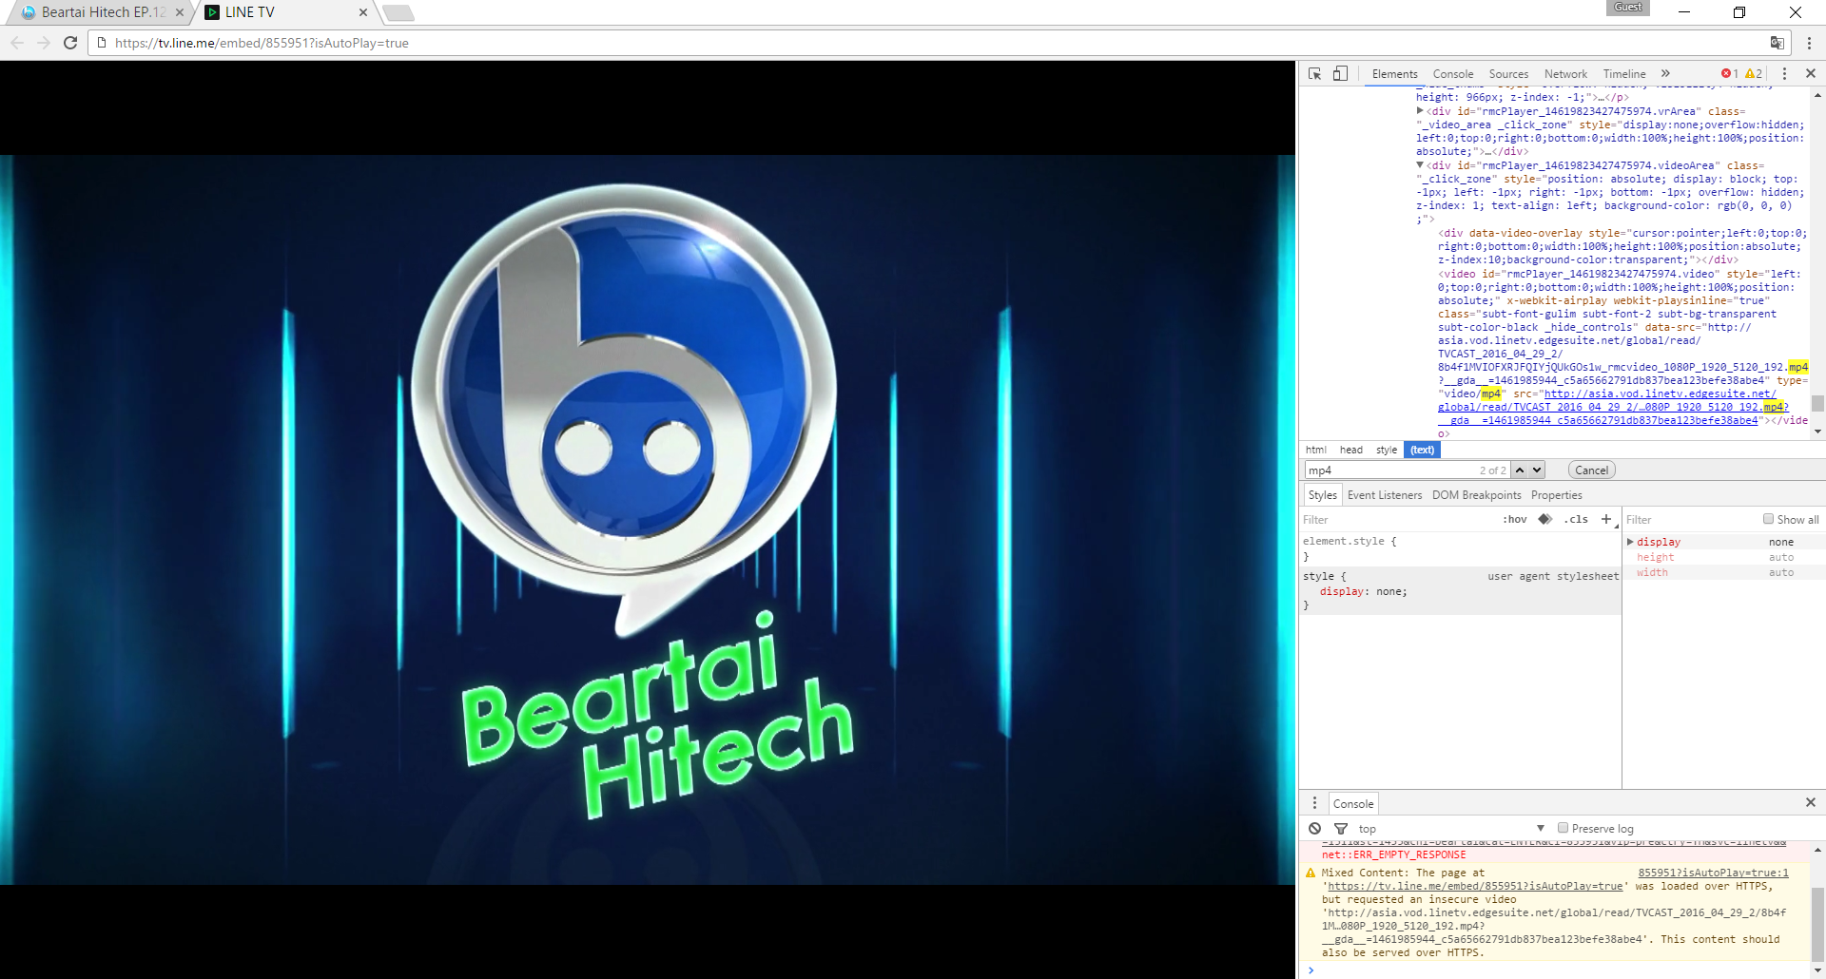Click the mp4 search input field
The image size is (1826, 979).
1389,470
